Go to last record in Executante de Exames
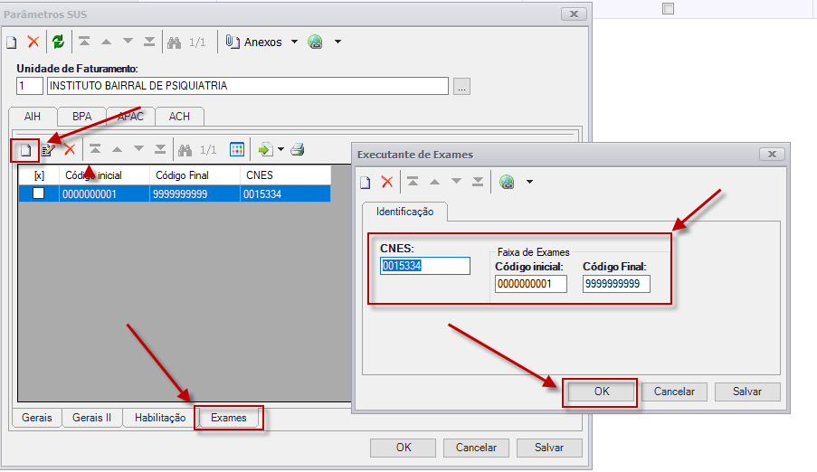This screenshot has width=817, height=472. click(478, 182)
